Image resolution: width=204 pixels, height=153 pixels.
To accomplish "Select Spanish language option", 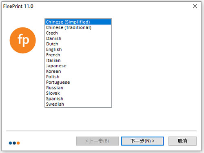I will (x=78, y=99).
